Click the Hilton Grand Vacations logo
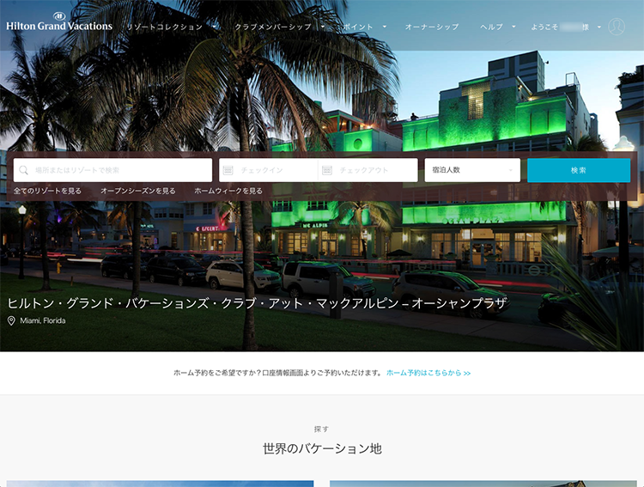The height and width of the screenshot is (487, 644). (59, 22)
